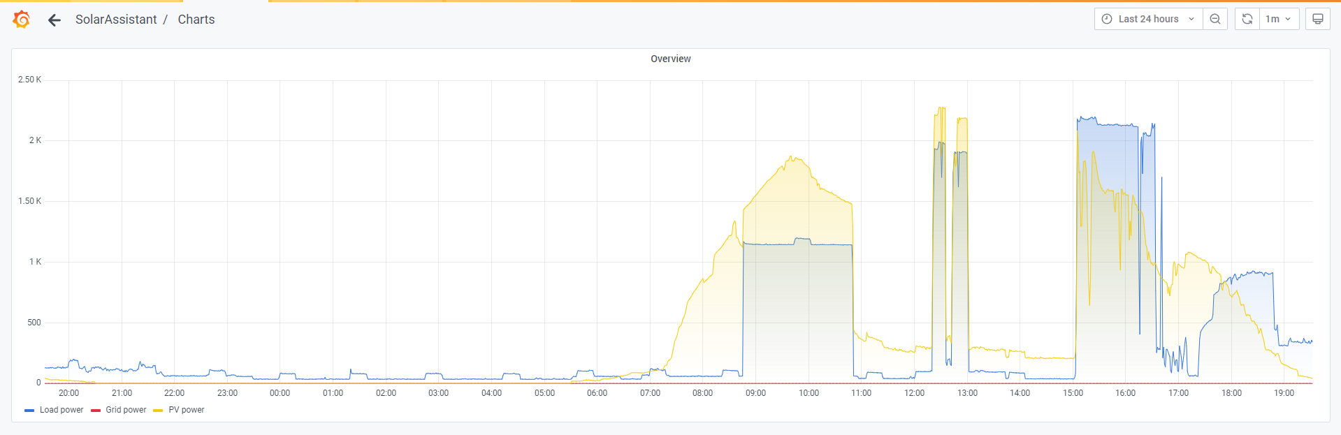Open the Overview panel title menu

click(670, 59)
